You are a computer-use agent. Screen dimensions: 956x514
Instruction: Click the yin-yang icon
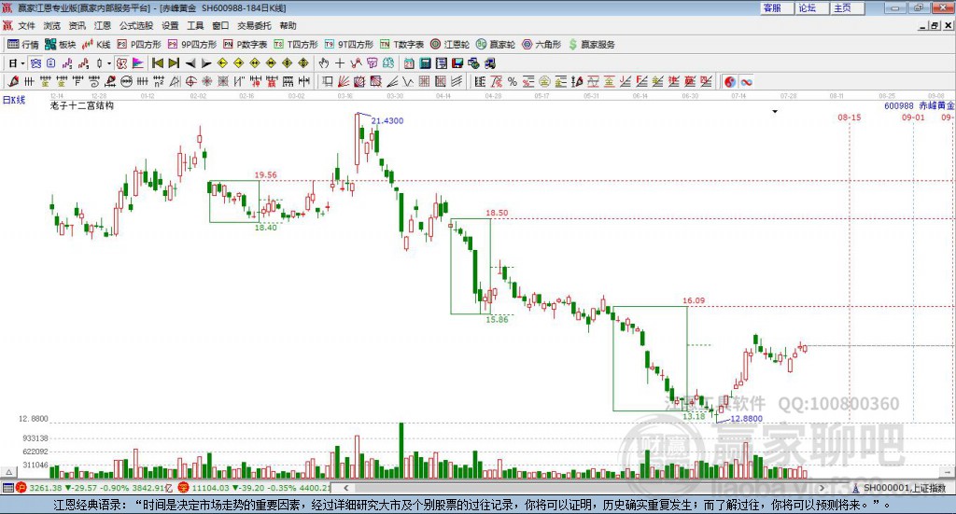coord(729,81)
